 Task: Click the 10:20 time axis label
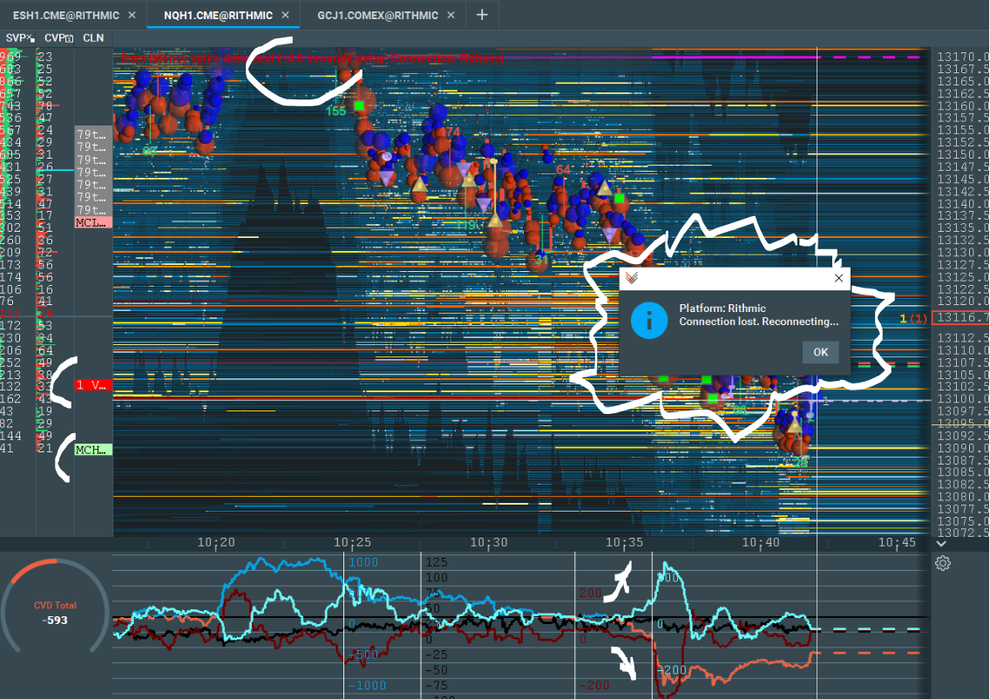[216, 542]
